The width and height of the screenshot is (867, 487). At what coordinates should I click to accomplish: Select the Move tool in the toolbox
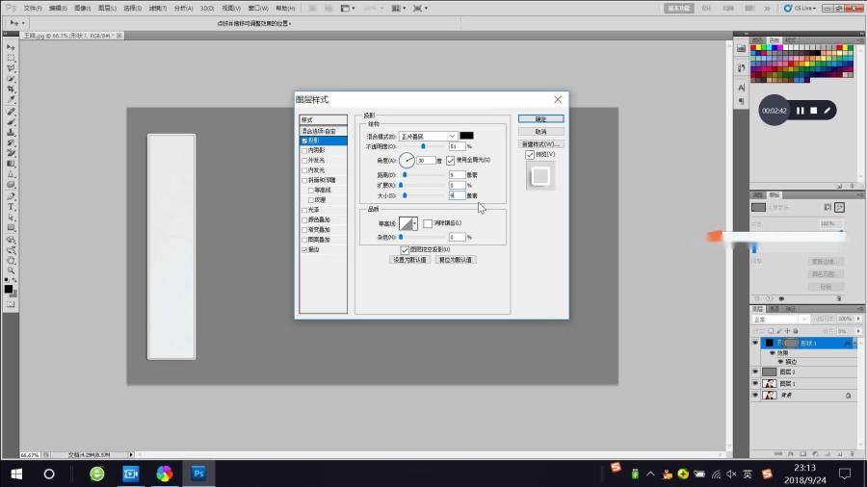(11, 46)
